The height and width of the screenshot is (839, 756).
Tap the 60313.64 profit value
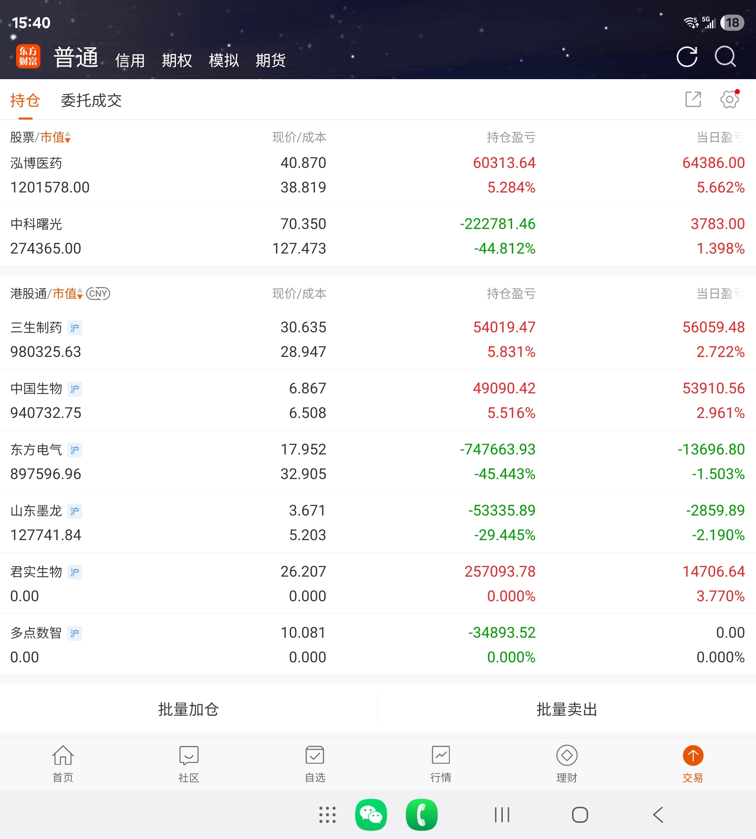click(504, 163)
